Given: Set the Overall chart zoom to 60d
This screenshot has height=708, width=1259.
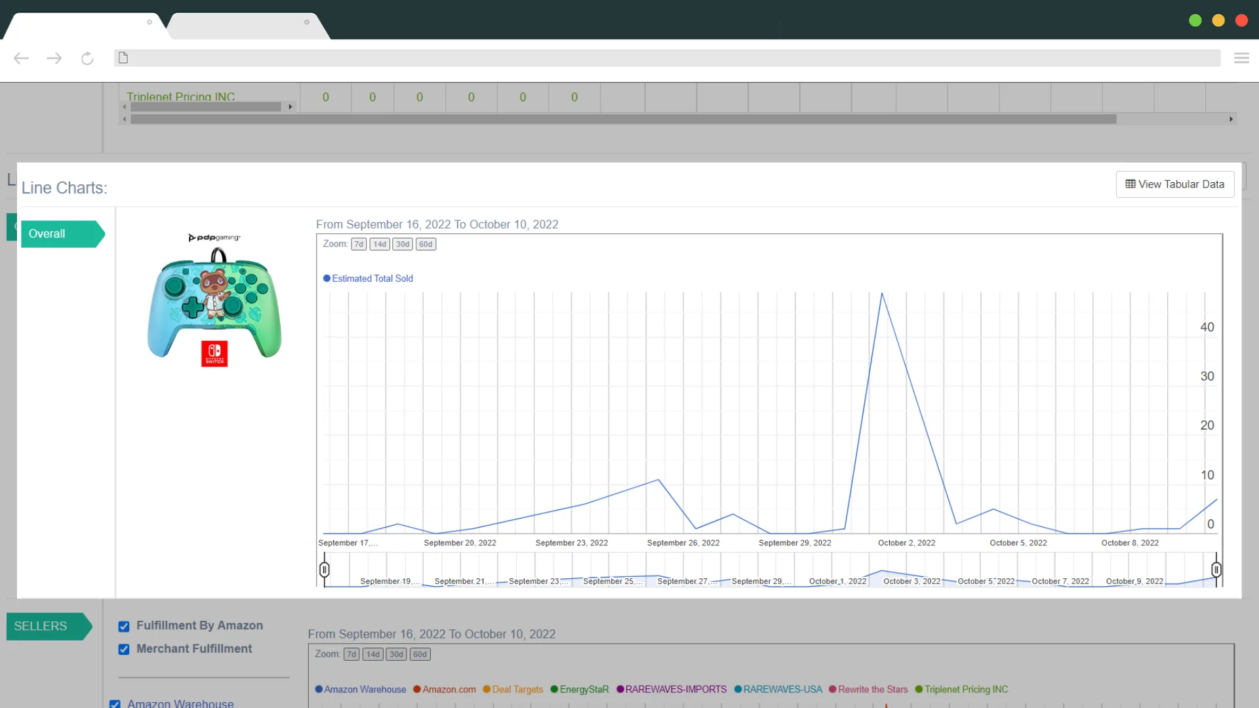Looking at the screenshot, I should tap(426, 244).
